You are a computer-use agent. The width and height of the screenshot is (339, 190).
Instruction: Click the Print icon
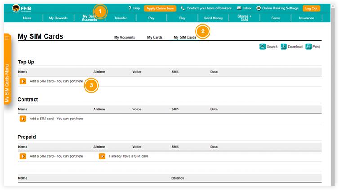[308, 46]
